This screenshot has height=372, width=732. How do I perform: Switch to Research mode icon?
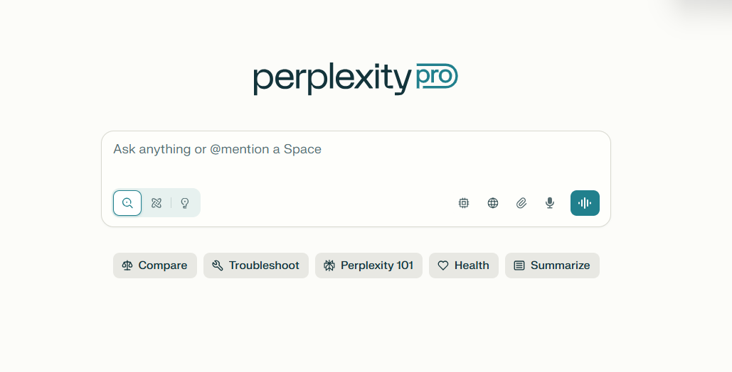coord(157,203)
